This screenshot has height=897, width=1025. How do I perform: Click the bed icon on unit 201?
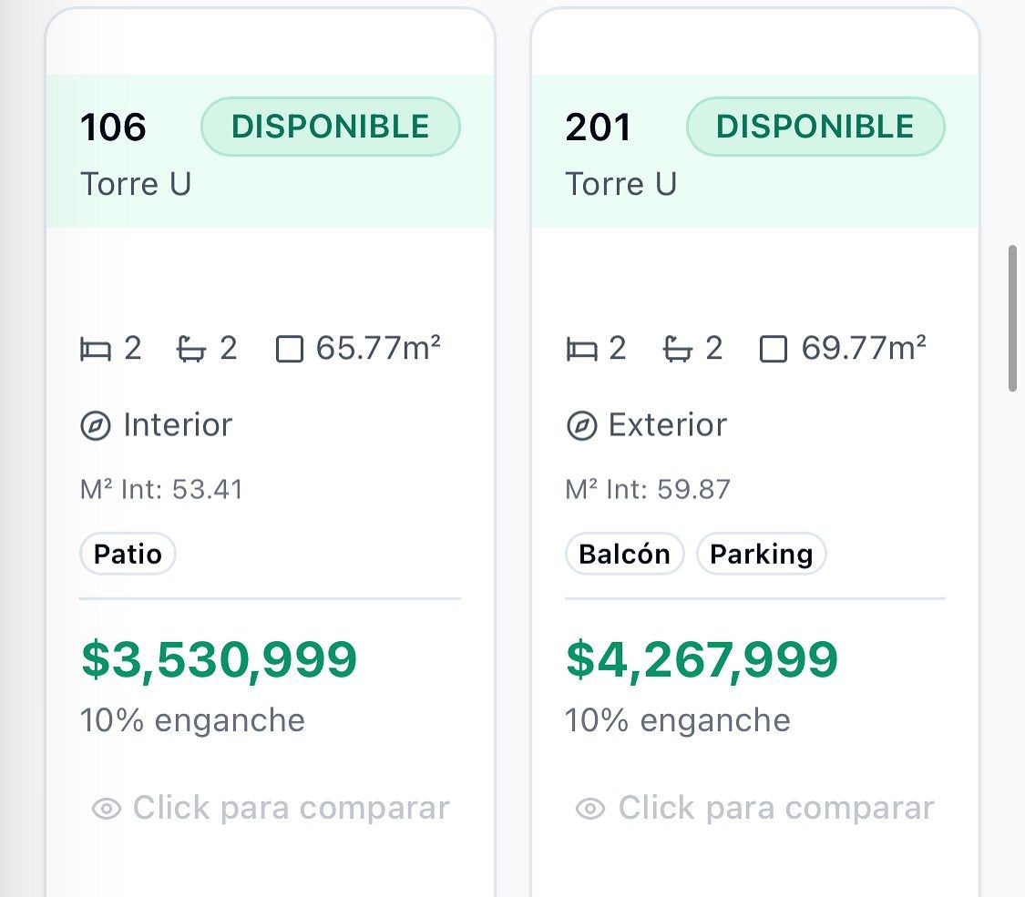tap(581, 349)
